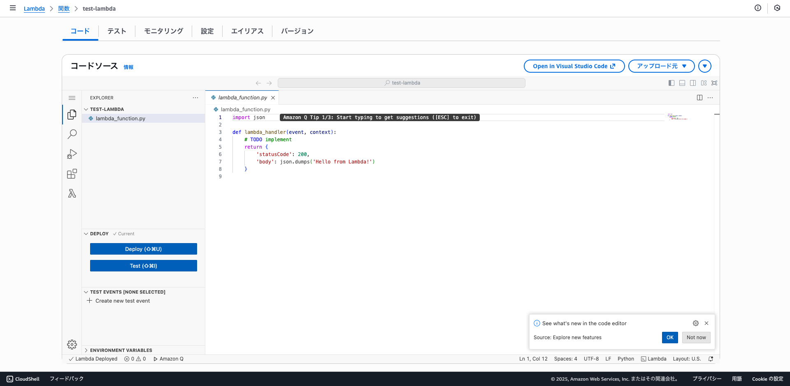Open the Extensions view icon
790x386 pixels.
(72, 174)
